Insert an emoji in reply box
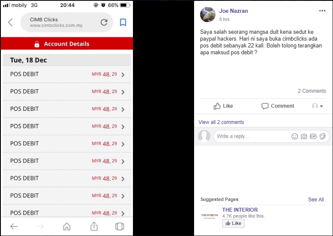 point(295,136)
